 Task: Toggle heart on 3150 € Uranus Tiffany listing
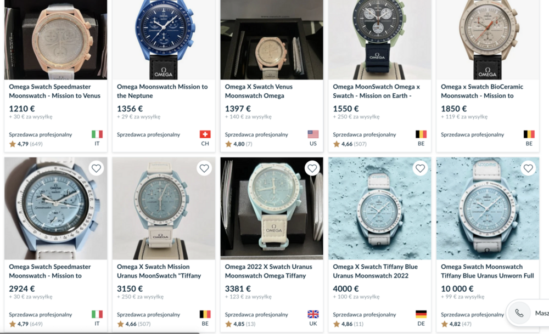(204, 168)
